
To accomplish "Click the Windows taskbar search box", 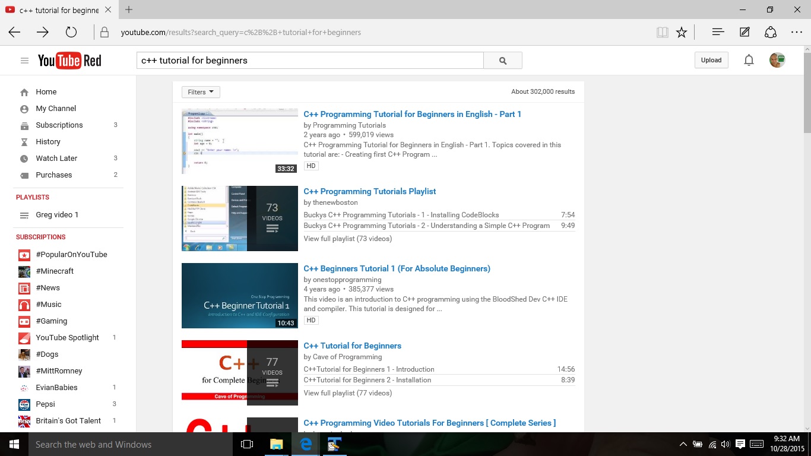I will pyautogui.click(x=131, y=444).
